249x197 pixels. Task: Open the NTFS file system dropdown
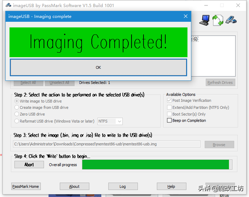pos(110,121)
